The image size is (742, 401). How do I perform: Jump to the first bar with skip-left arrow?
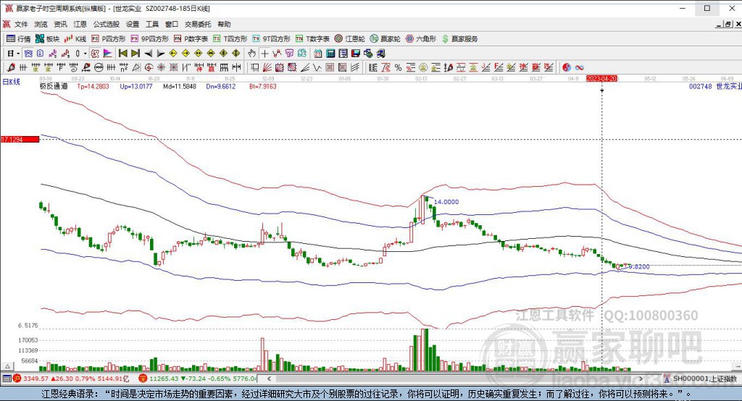click(x=122, y=54)
